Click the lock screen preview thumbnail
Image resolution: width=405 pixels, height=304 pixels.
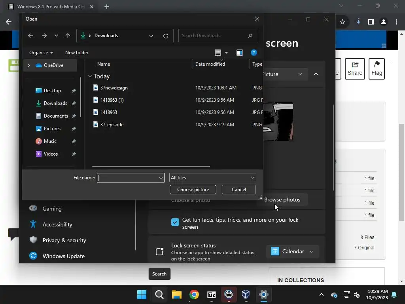(278, 122)
